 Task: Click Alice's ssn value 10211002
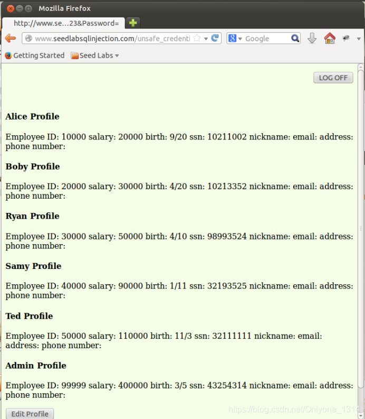(x=227, y=137)
